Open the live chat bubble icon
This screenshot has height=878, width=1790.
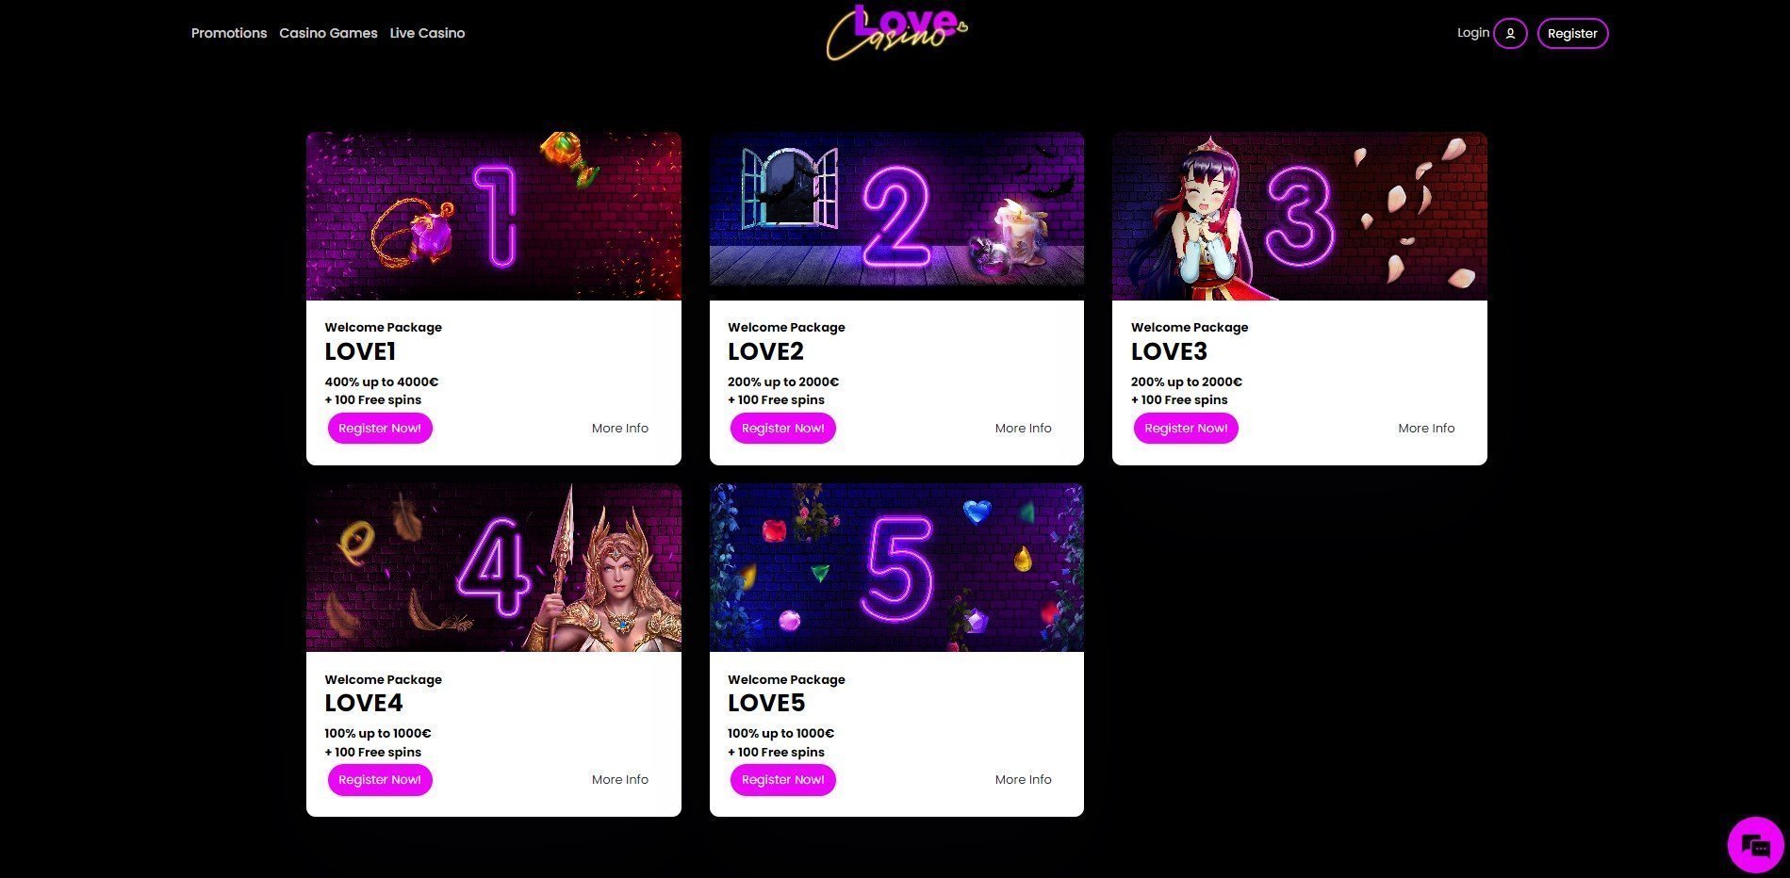(x=1755, y=845)
